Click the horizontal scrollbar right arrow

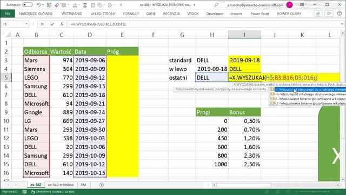[338, 185]
